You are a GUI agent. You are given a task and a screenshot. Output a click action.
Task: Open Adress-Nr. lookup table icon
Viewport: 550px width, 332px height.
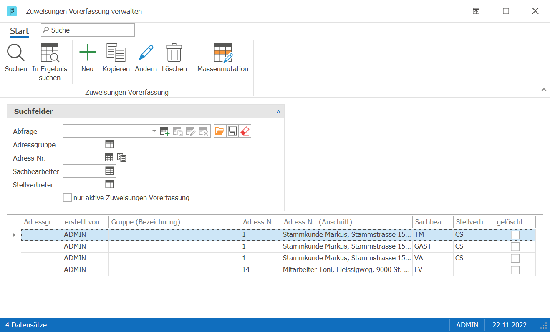point(109,157)
